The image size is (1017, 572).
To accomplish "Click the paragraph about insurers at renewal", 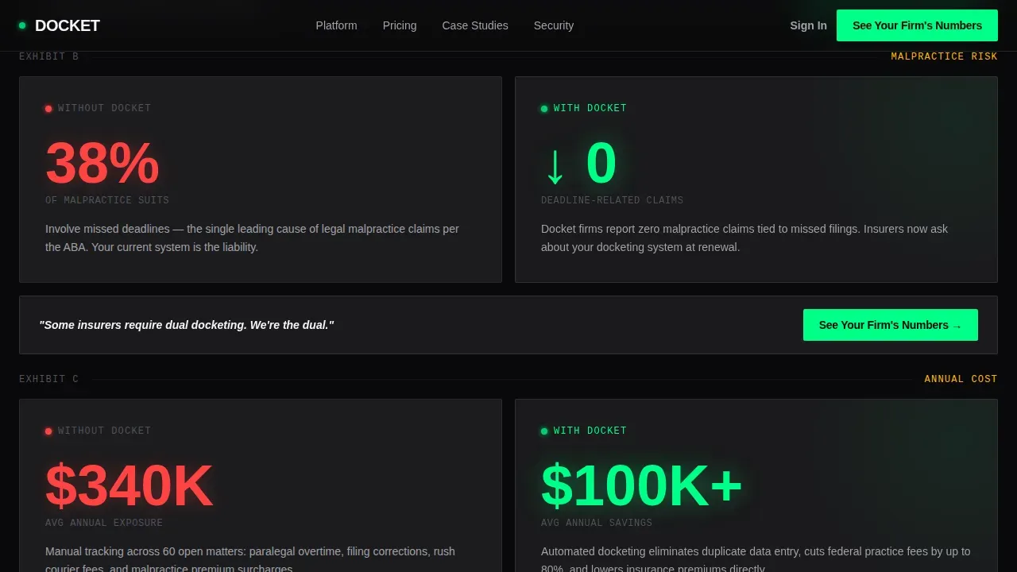I will (x=744, y=238).
